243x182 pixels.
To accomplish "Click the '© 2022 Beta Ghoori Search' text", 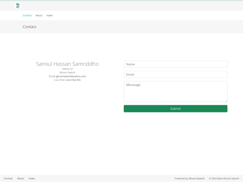I will [224, 178].
